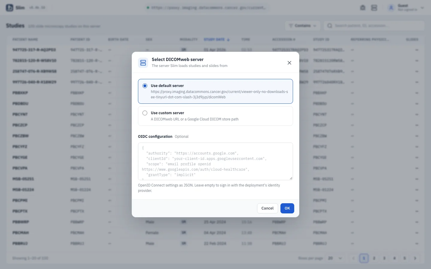Click the Slim logo in the blurred header
431x269 pixels.
[10, 8]
